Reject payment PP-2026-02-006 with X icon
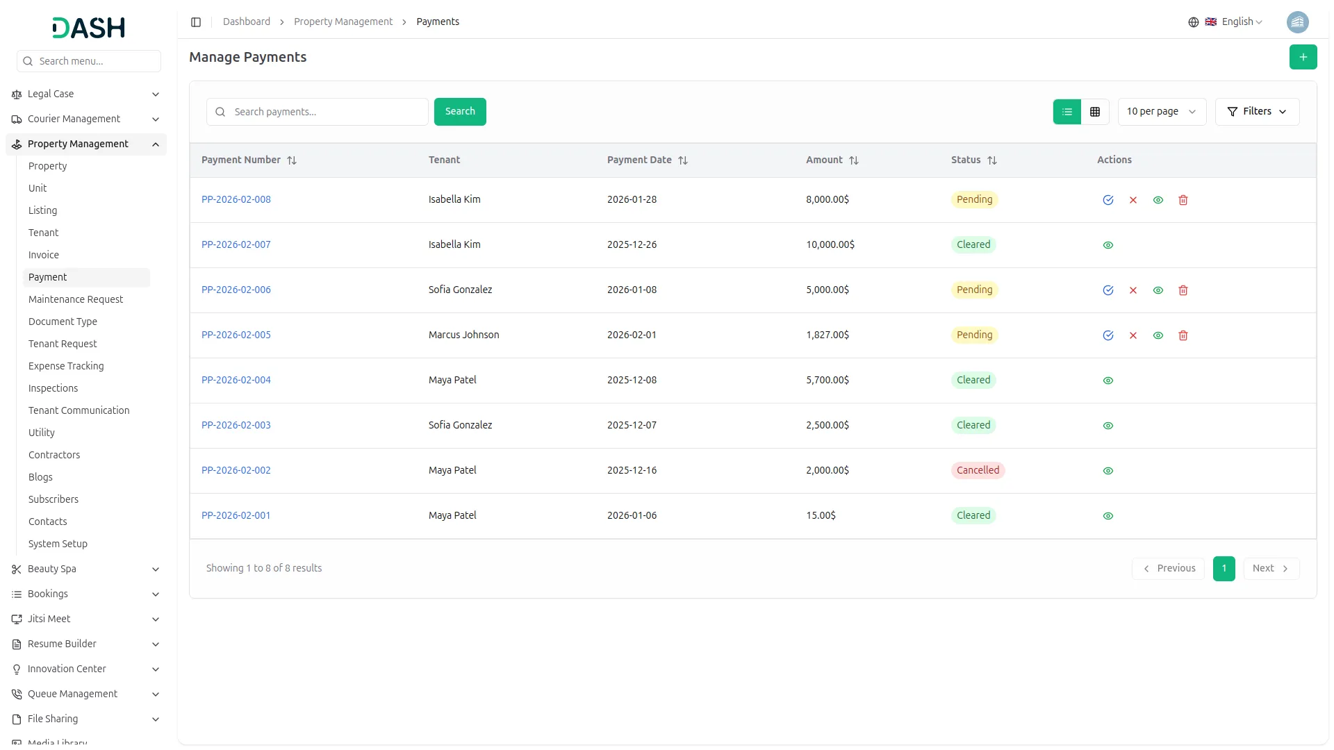Image resolution: width=1334 pixels, height=750 pixels. [x=1133, y=290]
